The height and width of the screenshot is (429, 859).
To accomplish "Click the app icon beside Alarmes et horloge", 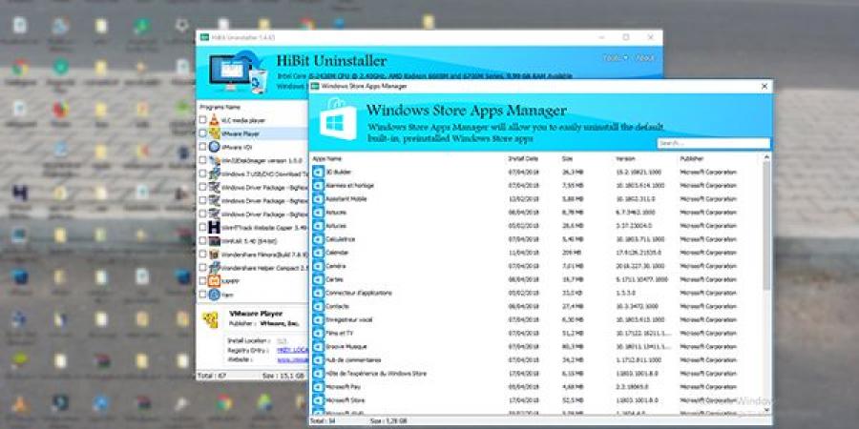I will 318,186.
